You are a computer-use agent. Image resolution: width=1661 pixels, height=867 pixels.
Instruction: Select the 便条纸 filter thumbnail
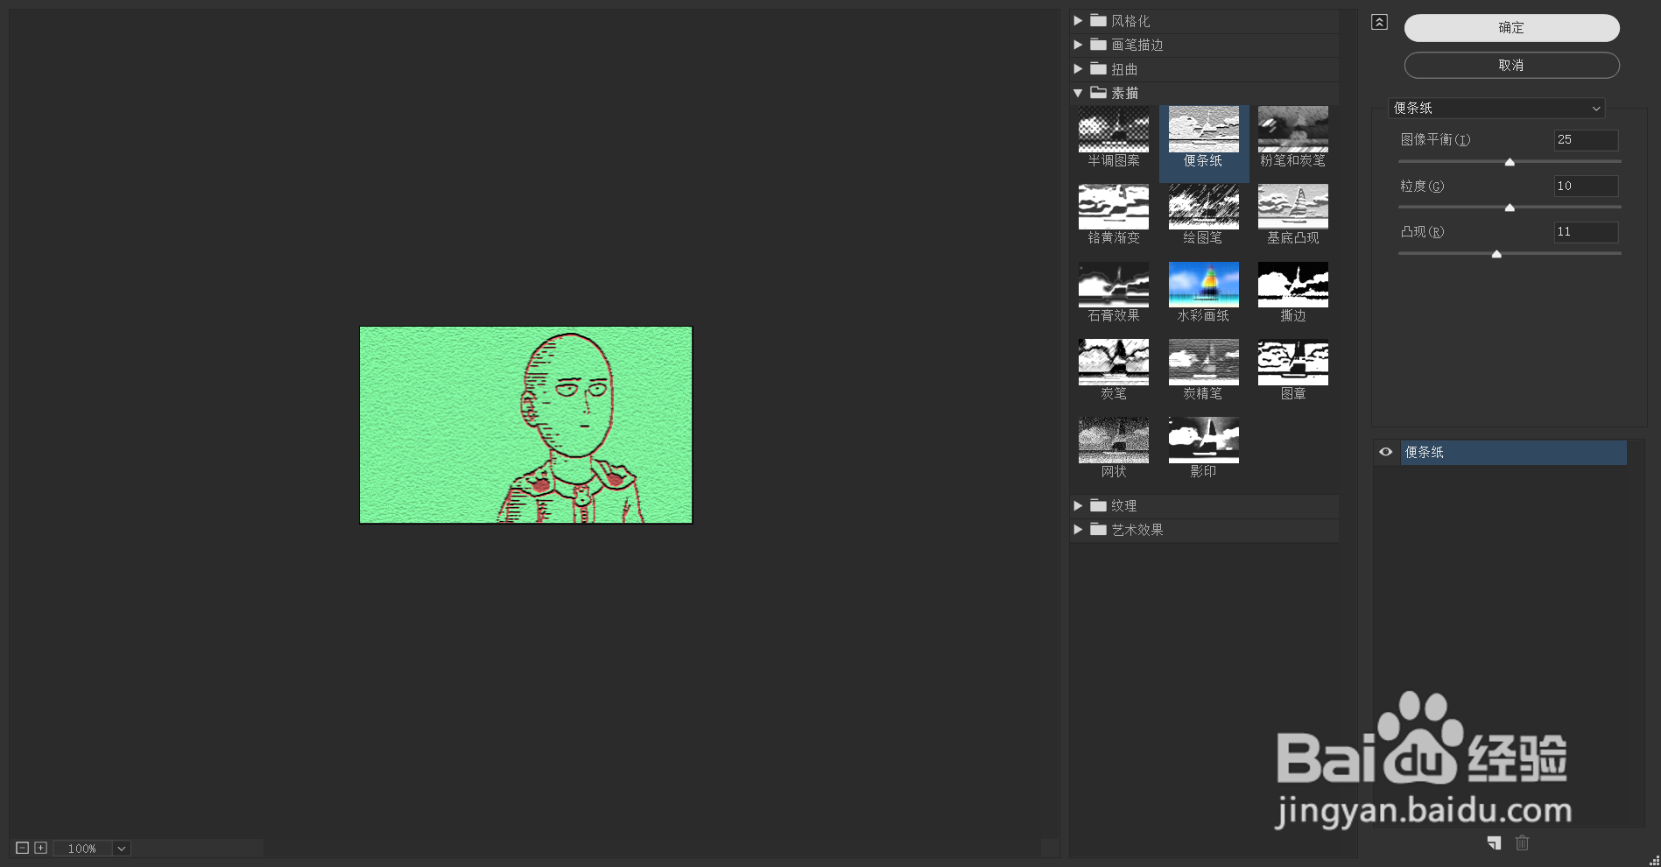(1204, 130)
